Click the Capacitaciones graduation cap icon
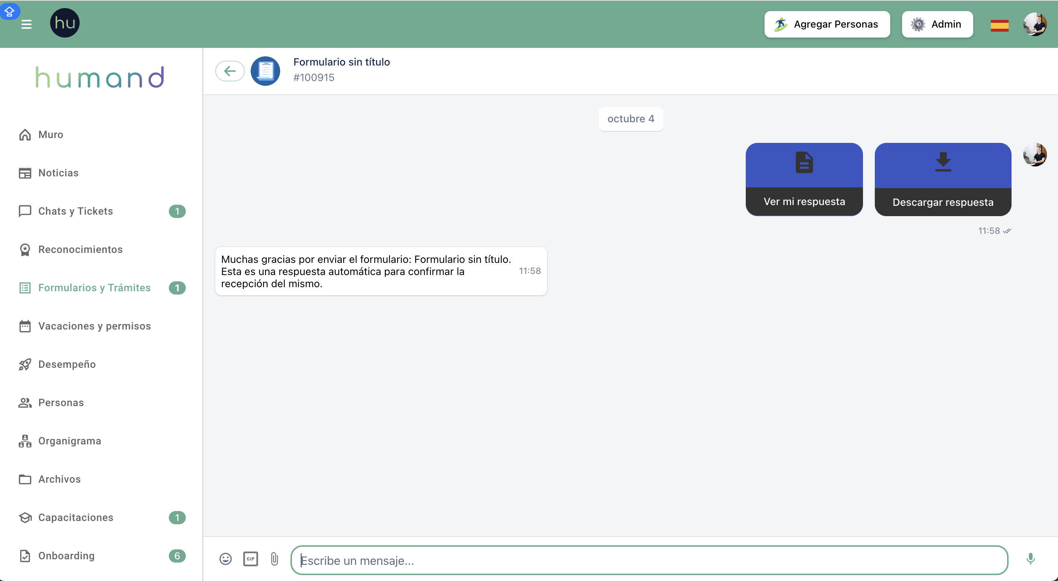The image size is (1058, 581). pos(25,517)
